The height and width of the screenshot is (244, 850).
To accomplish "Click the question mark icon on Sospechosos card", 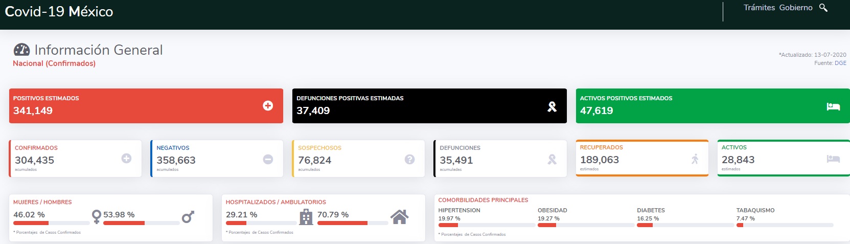I will point(409,159).
